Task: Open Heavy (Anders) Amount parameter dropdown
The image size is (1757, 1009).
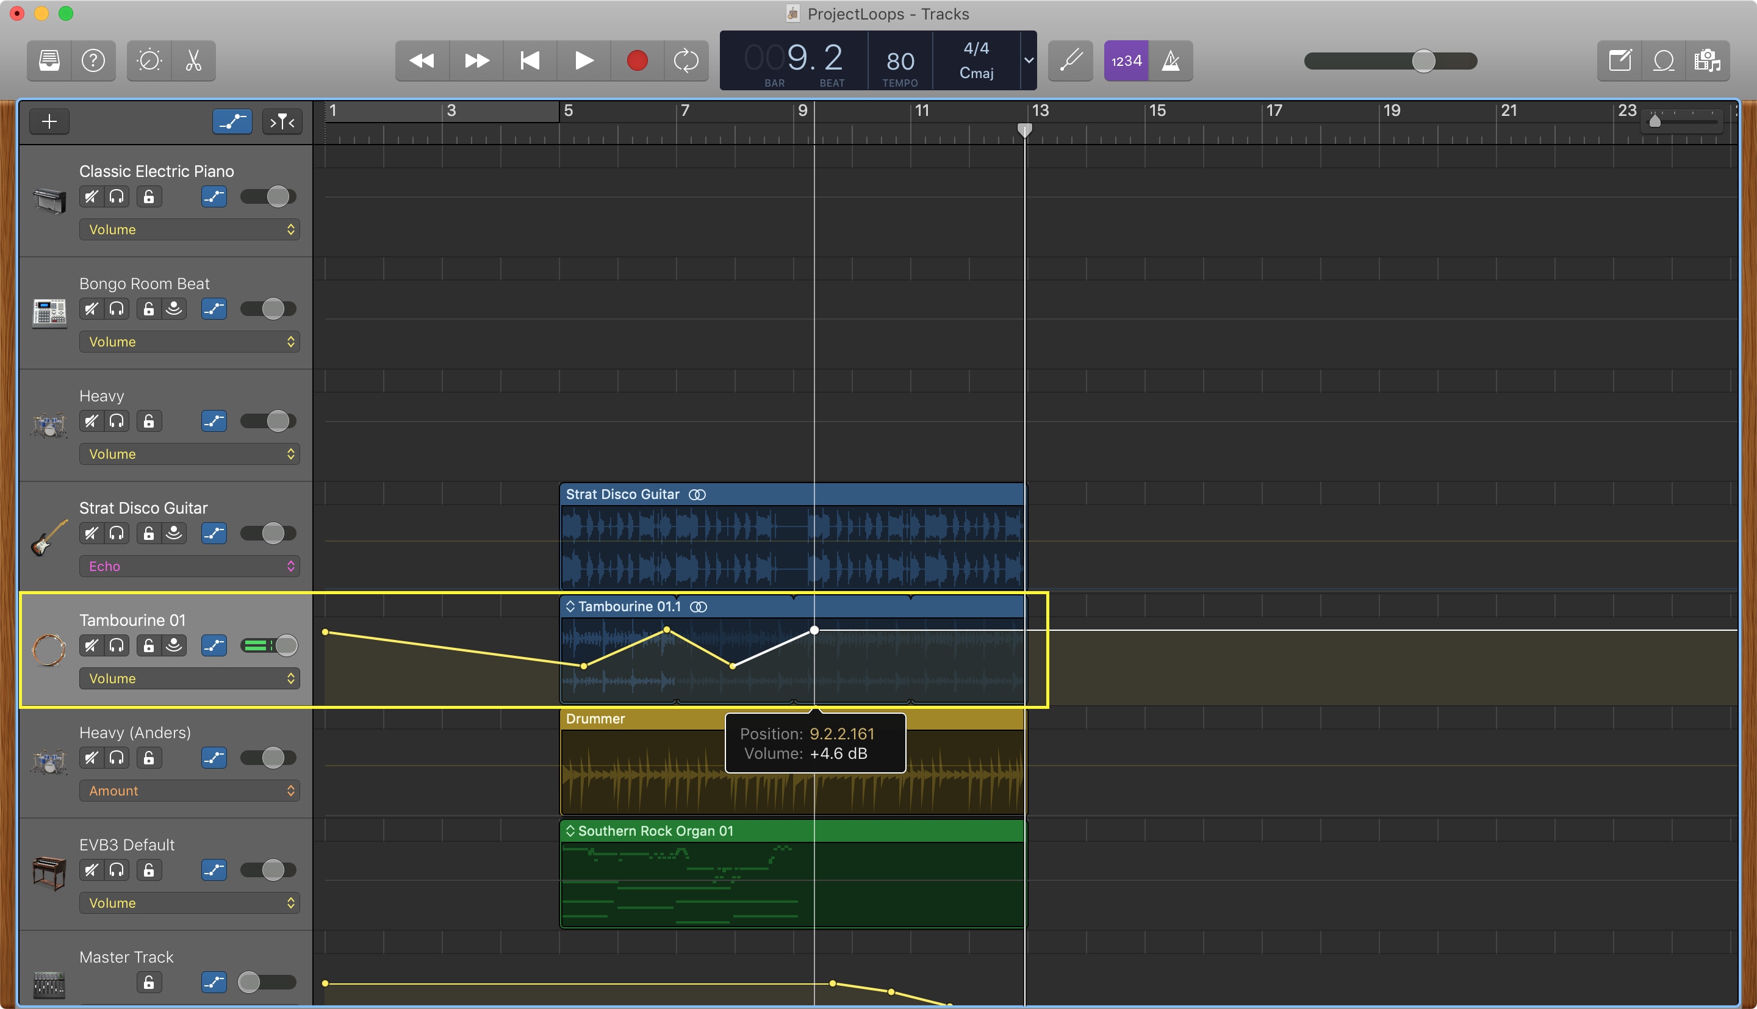Action: (x=189, y=791)
